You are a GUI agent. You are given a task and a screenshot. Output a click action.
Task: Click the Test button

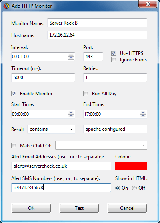(x=79, y=208)
